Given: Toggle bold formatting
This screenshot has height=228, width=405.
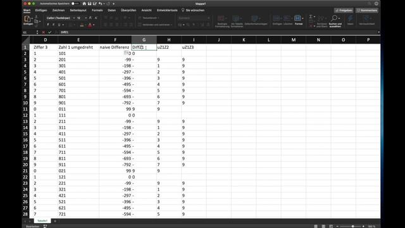Looking at the screenshot, I should pyautogui.click(x=48, y=25).
